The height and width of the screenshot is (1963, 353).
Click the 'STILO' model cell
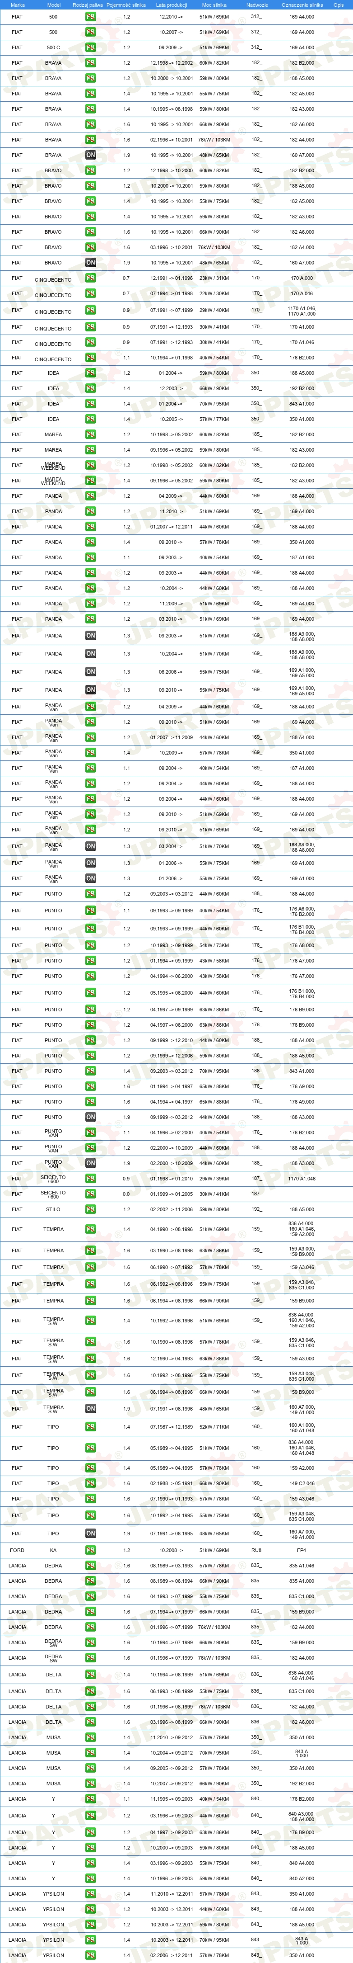(x=53, y=1209)
